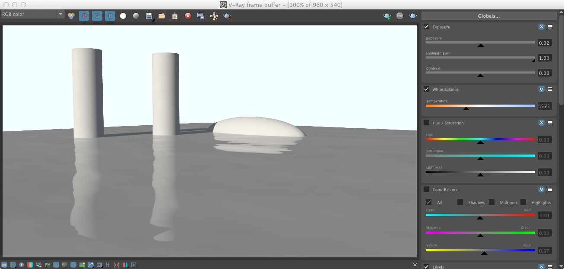Viewport: 564px width, 269px height.
Task: Collapse the White Balance rollout
Action: pyautogui.click(x=542, y=89)
